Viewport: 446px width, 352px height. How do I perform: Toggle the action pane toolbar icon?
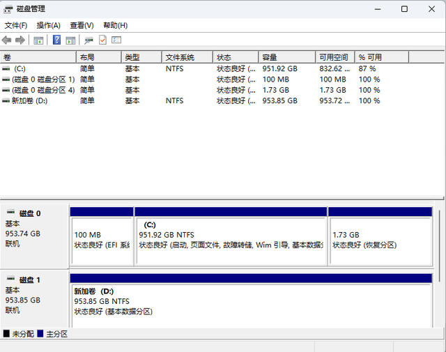[x=70, y=40]
